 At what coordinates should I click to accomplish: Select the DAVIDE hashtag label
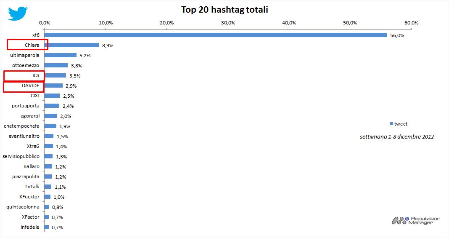(x=31, y=86)
